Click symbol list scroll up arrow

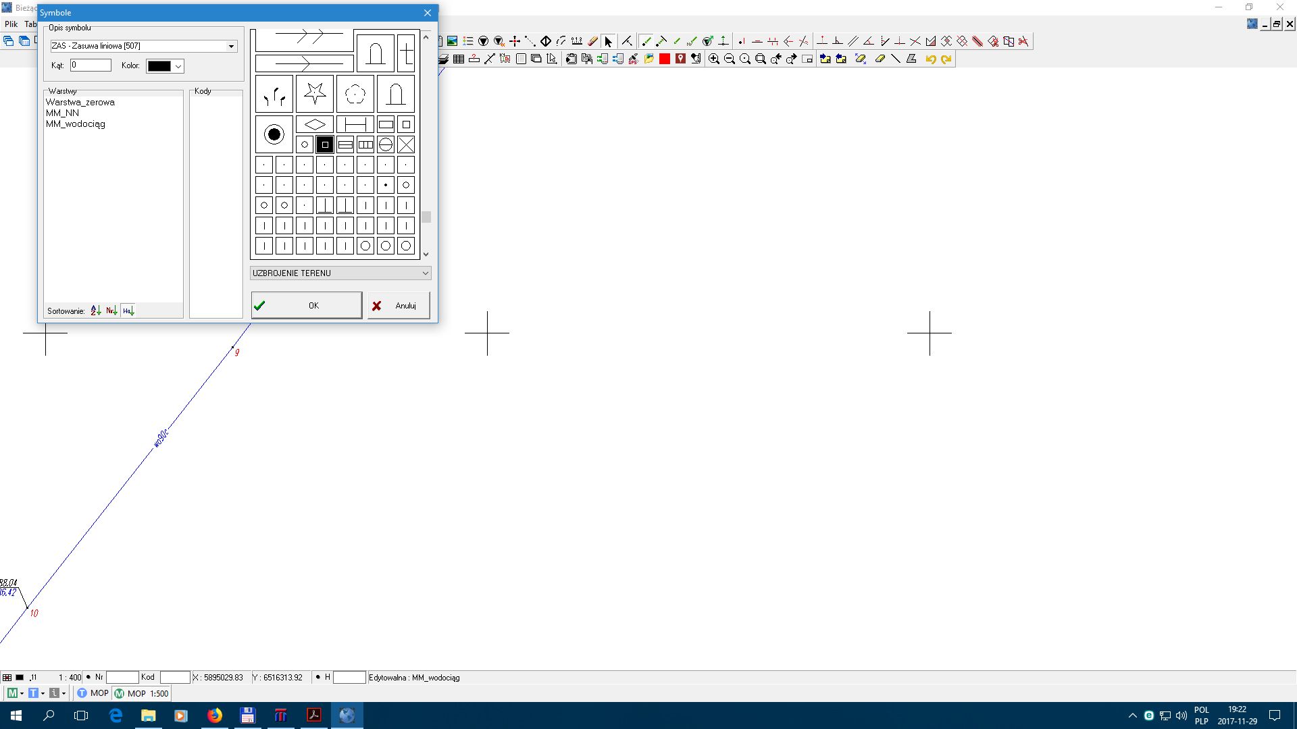[x=426, y=37]
